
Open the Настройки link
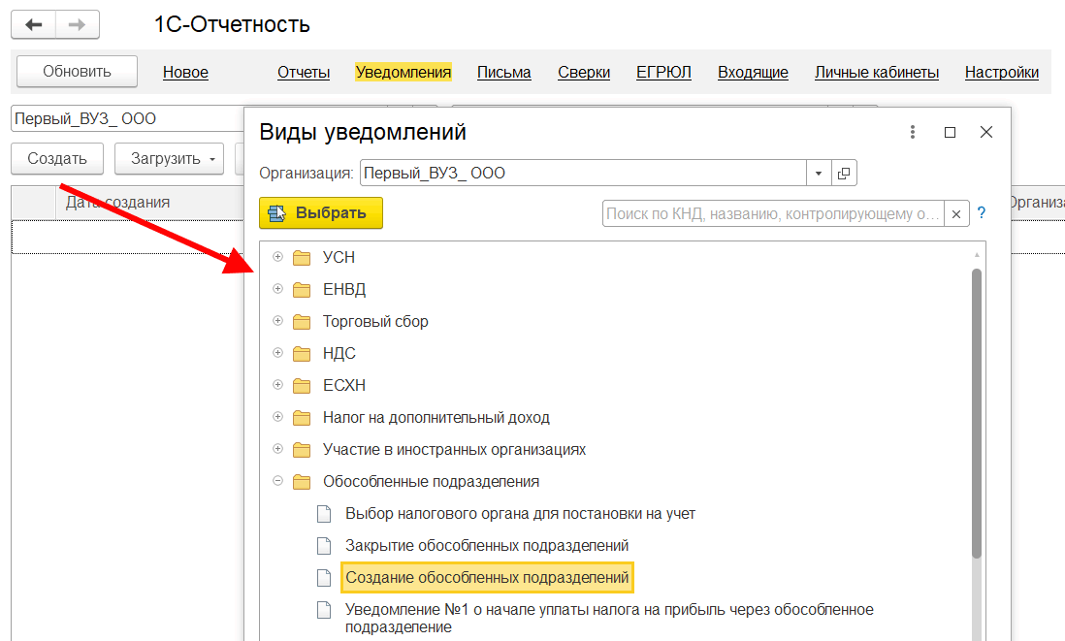[1002, 73]
